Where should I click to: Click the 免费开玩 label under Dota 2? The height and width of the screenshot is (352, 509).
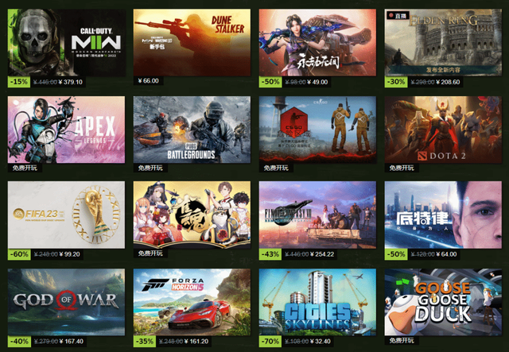[402, 168]
